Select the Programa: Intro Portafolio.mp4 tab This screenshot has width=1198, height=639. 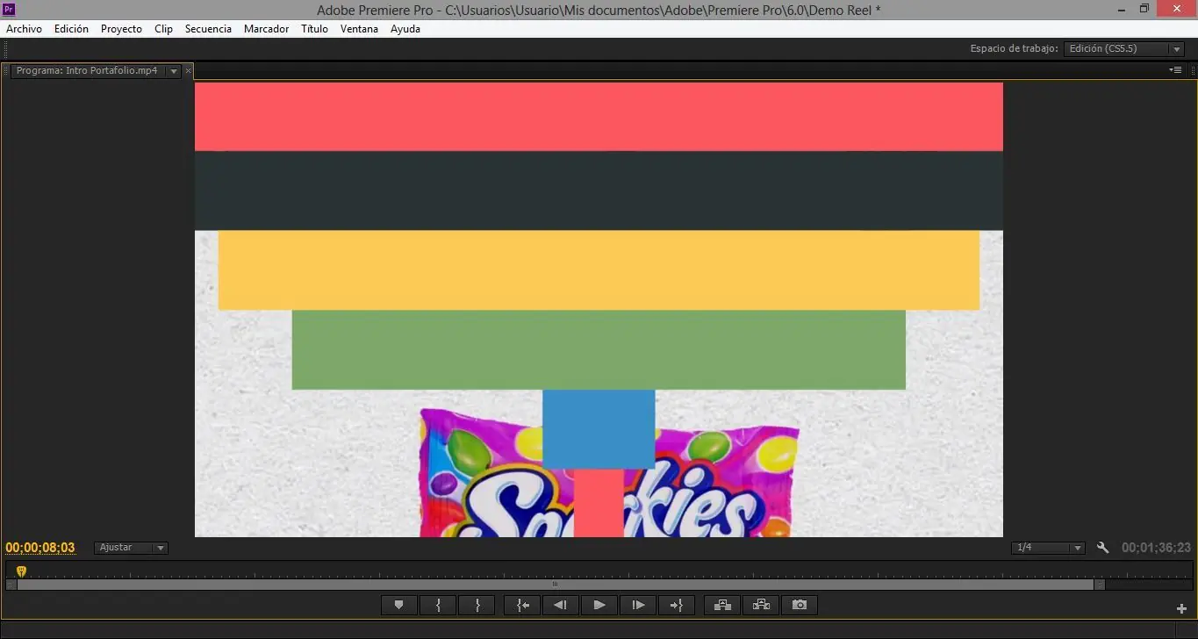click(87, 70)
